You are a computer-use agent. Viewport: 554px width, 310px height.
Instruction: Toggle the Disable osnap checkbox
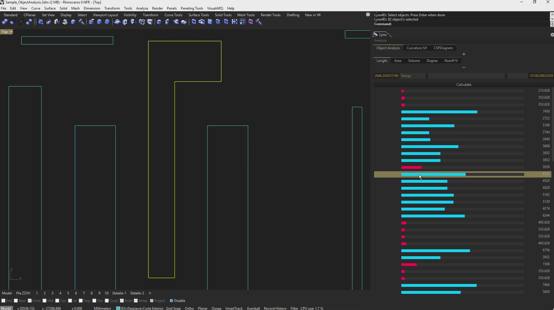click(x=171, y=301)
